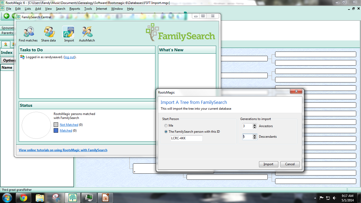Click the Action Center flag in system tray
This screenshot has width=361, height=203.
point(322,198)
